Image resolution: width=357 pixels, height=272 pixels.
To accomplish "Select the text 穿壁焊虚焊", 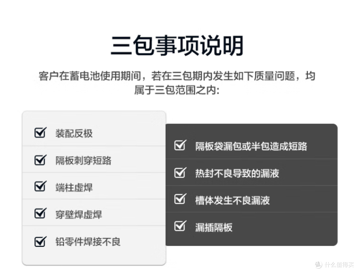I will tap(79, 214).
